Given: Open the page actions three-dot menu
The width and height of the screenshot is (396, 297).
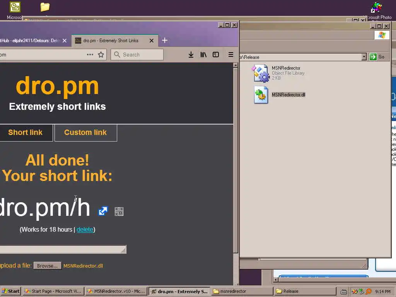Looking at the screenshot, I should (90, 55).
